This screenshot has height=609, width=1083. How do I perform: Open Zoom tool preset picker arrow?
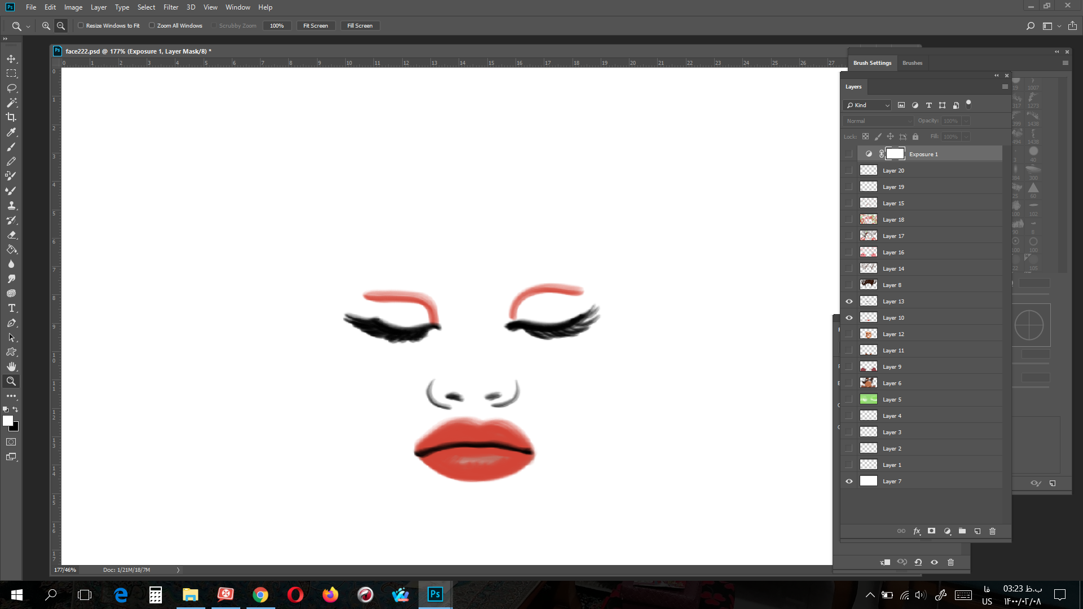point(28,27)
